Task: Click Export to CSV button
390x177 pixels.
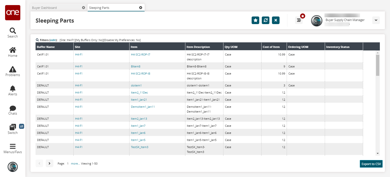Action: (x=371, y=164)
